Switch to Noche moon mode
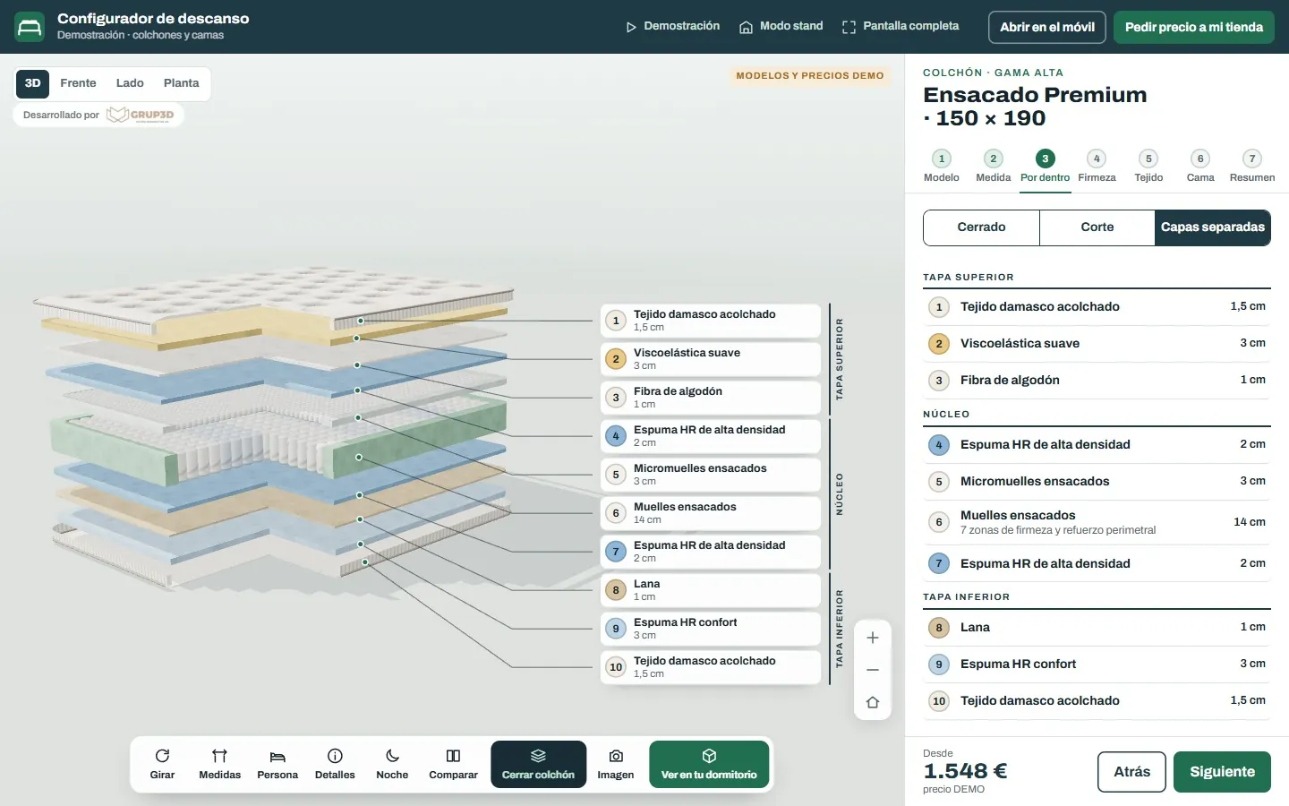The image size is (1289, 806). [392, 764]
